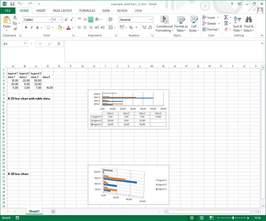Select the 2D bar chart

128,110
